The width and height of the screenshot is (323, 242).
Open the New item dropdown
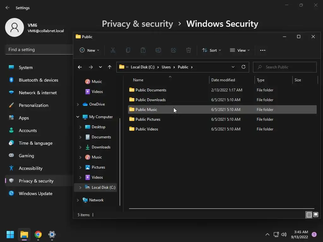click(89, 50)
